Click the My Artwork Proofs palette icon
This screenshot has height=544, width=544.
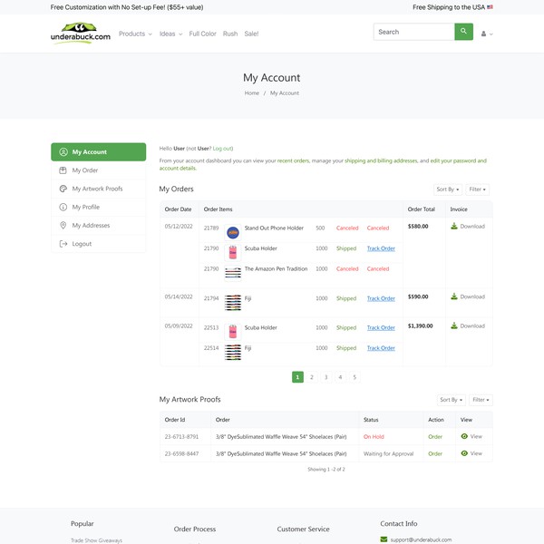[x=63, y=189]
